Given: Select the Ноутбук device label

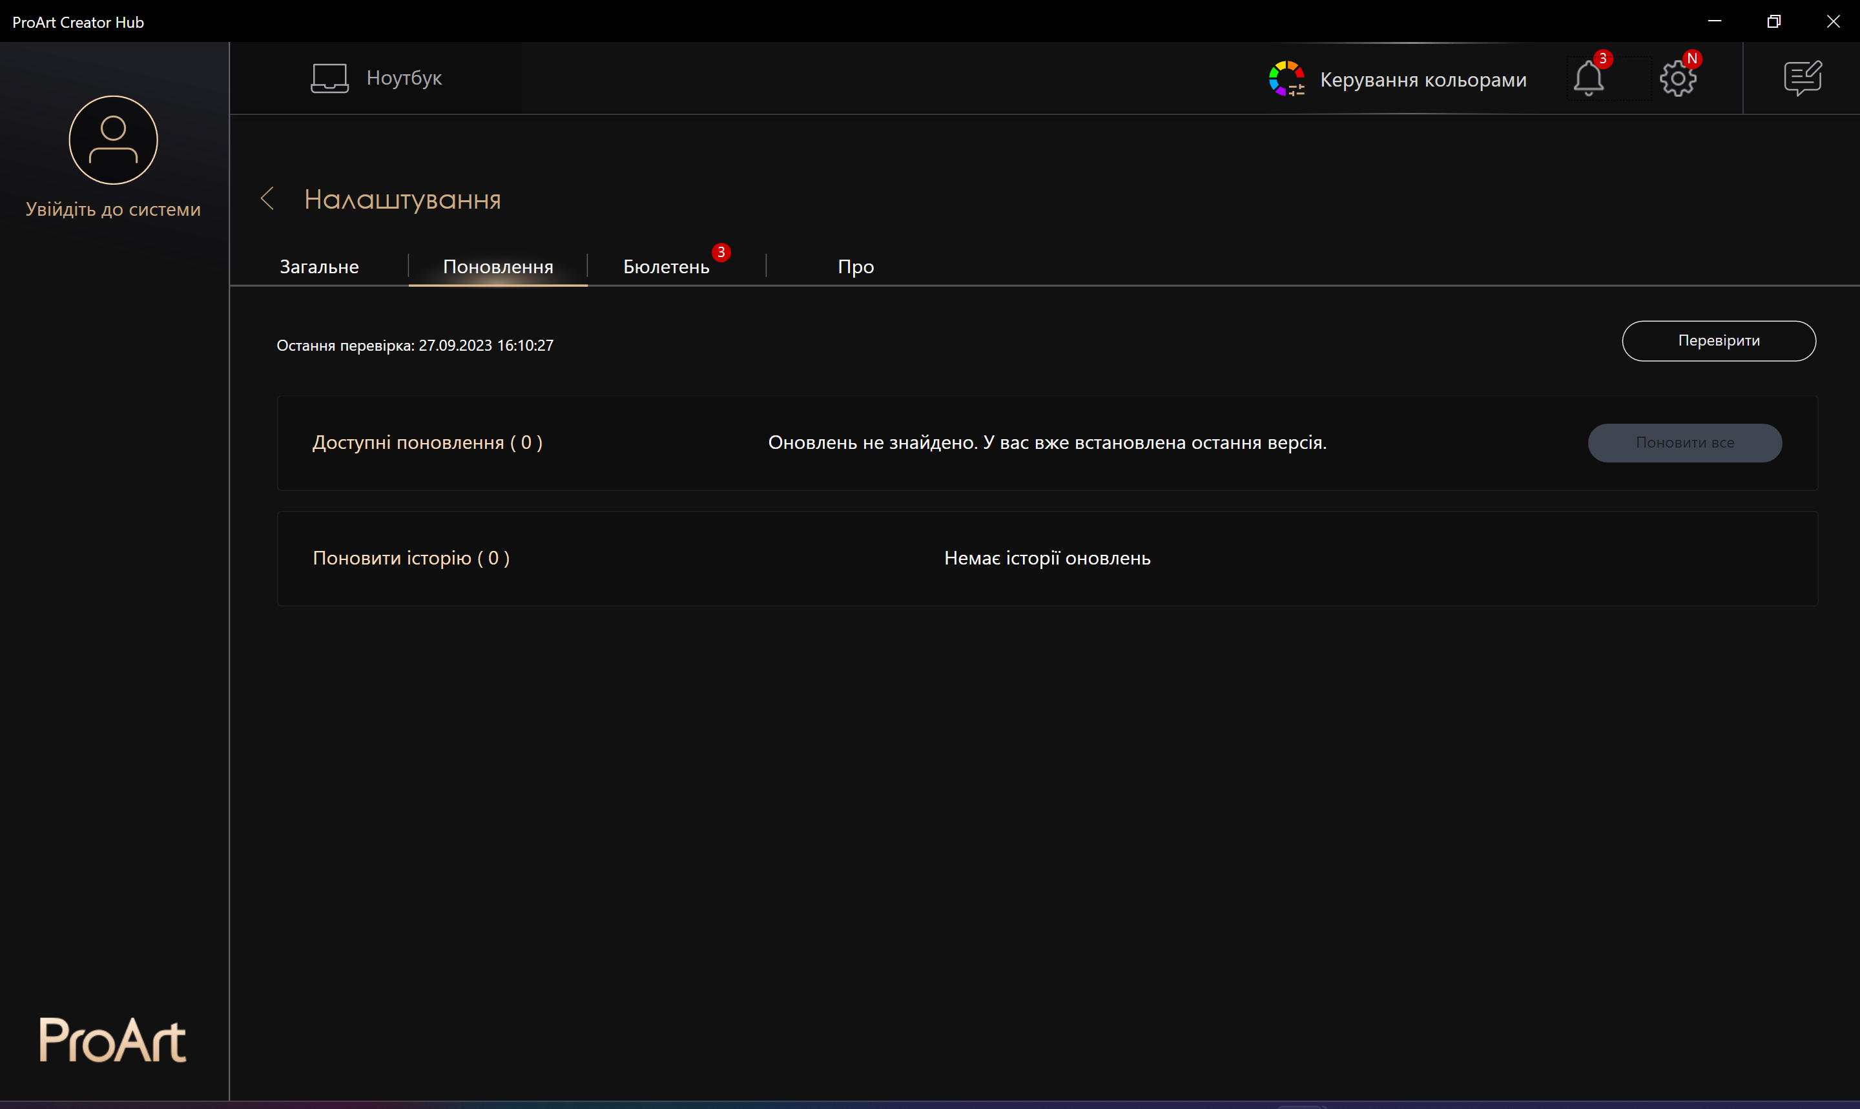Looking at the screenshot, I should [404, 78].
